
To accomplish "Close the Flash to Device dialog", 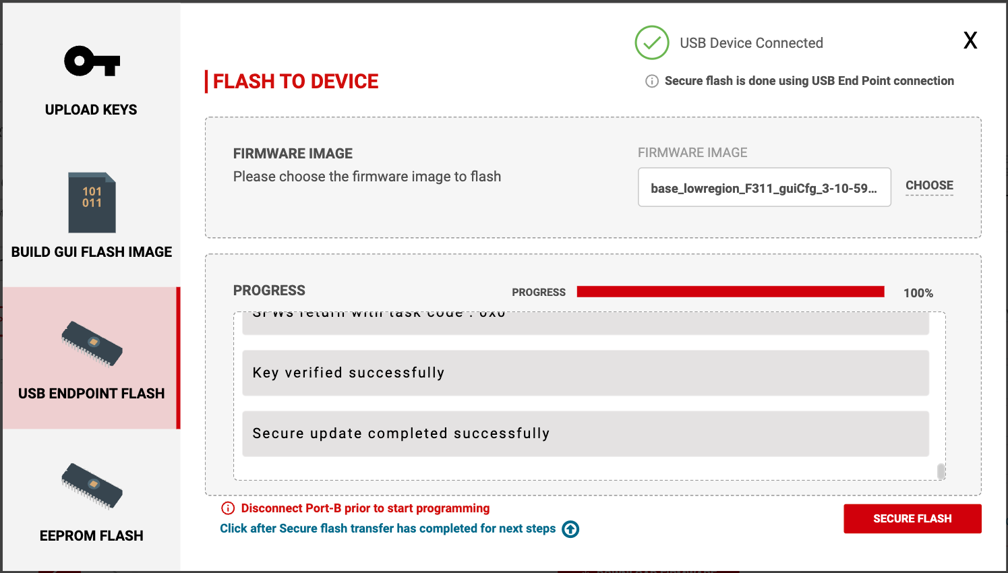I will (970, 40).
